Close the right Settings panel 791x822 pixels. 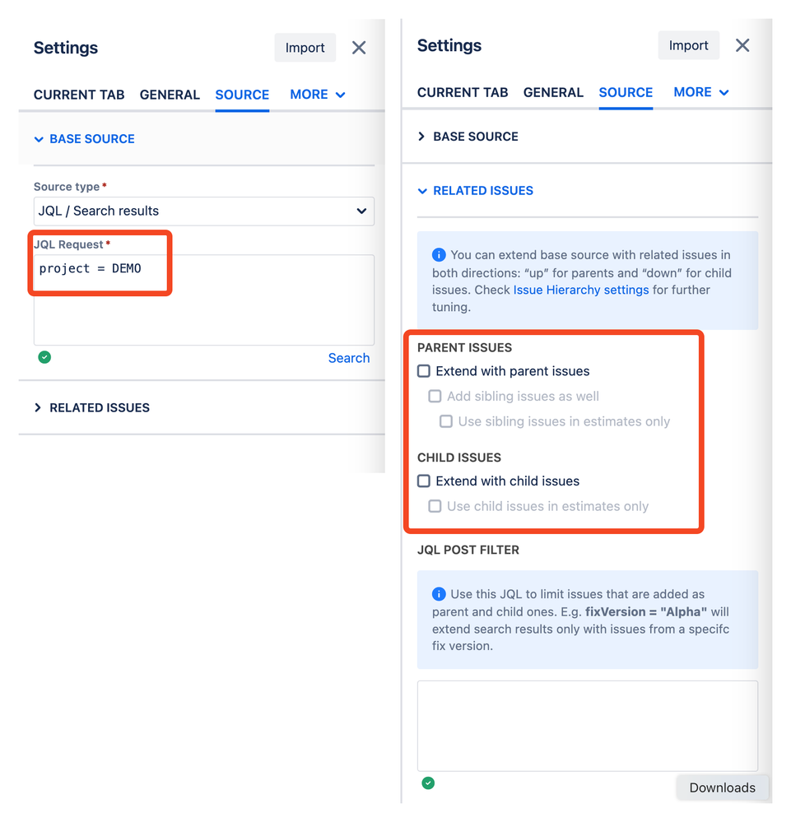click(x=742, y=45)
